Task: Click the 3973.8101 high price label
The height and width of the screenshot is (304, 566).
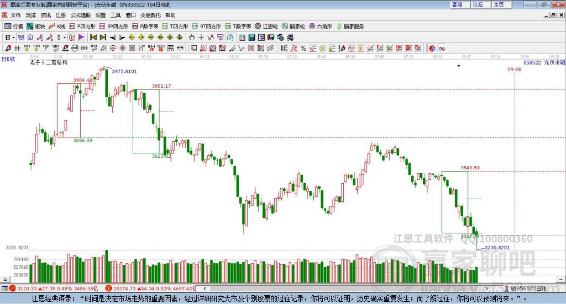Action: pos(124,71)
